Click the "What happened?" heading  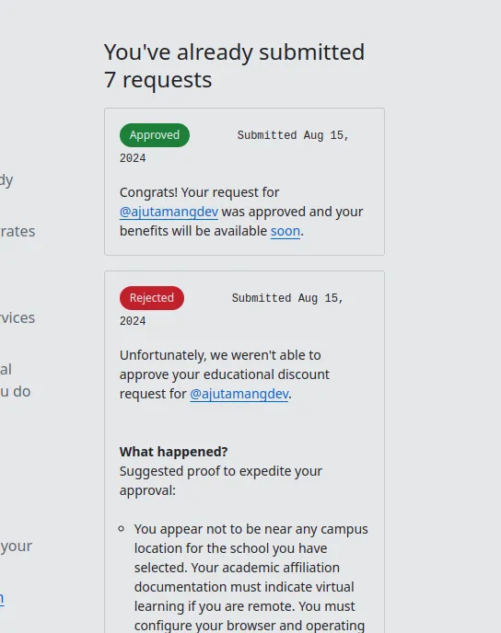click(x=174, y=452)
